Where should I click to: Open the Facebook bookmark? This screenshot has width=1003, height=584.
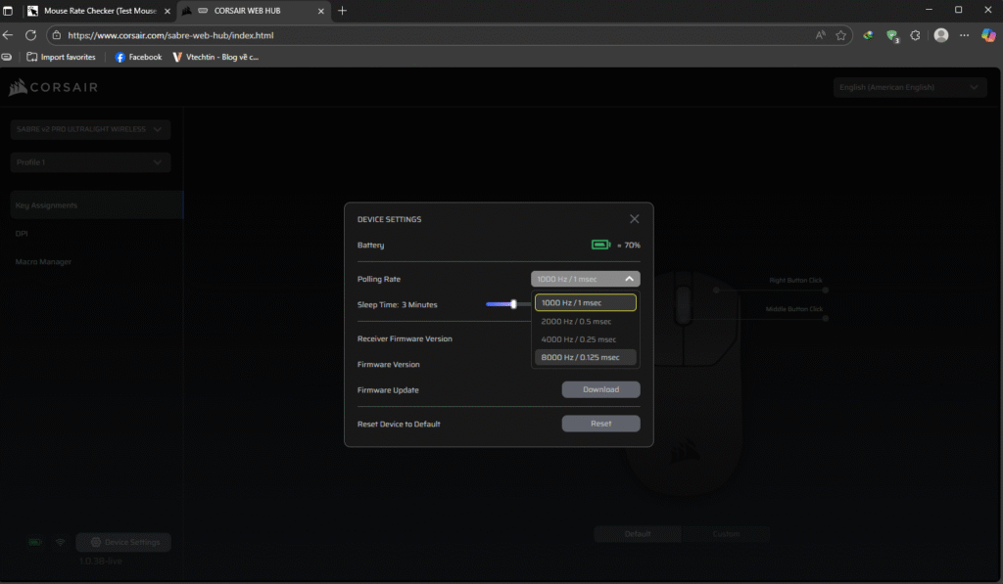[x=138, y=57]
